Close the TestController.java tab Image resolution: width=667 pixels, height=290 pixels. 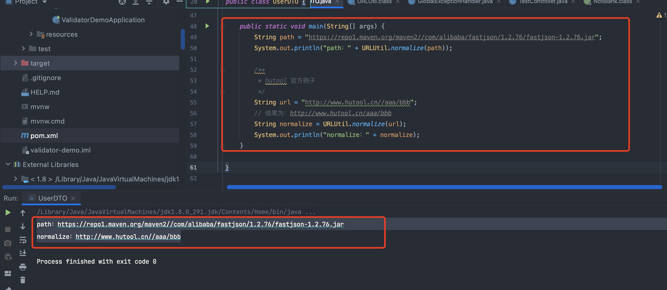point(574,2)
